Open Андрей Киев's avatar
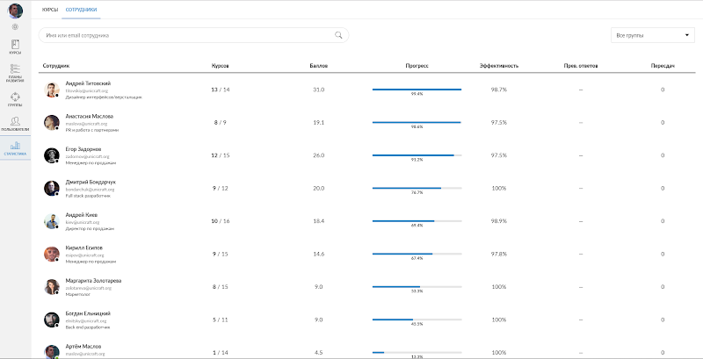The image size is (703, 359). tap(52, 221)
